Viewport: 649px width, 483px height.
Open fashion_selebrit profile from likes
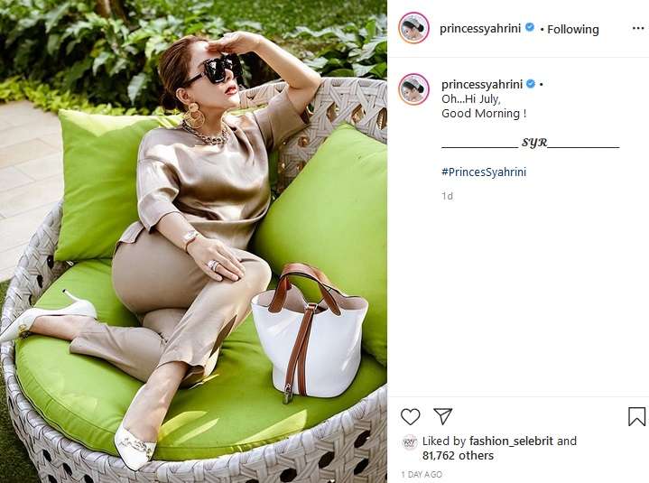tap(511, 441)
